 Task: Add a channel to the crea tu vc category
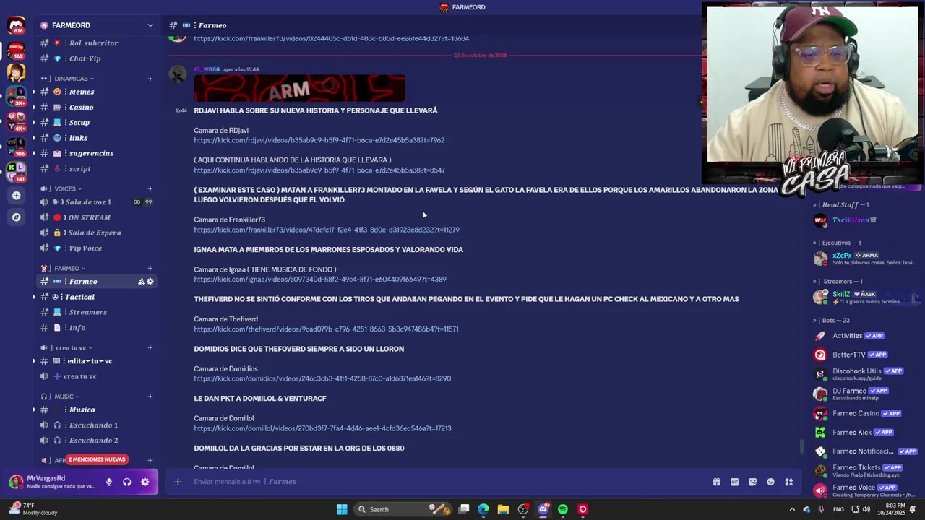150,348
